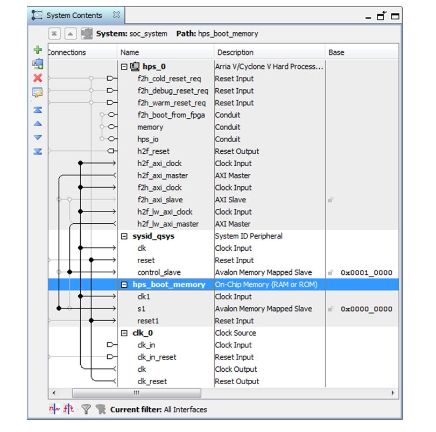Click the export arrow for clk_in_reset
Screen dimensions: 436x432
coord(111,357)
